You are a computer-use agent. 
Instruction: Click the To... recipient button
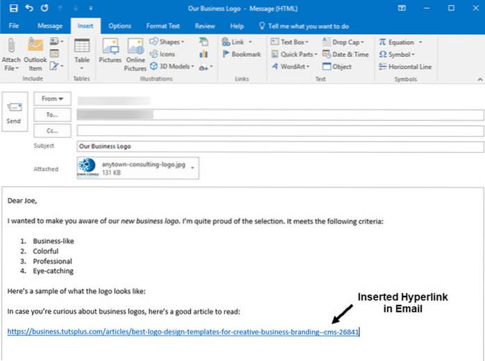click(x=52, y=115)
